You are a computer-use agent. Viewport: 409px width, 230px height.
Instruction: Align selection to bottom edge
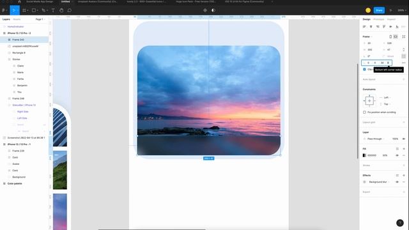(x=397, y=27)
